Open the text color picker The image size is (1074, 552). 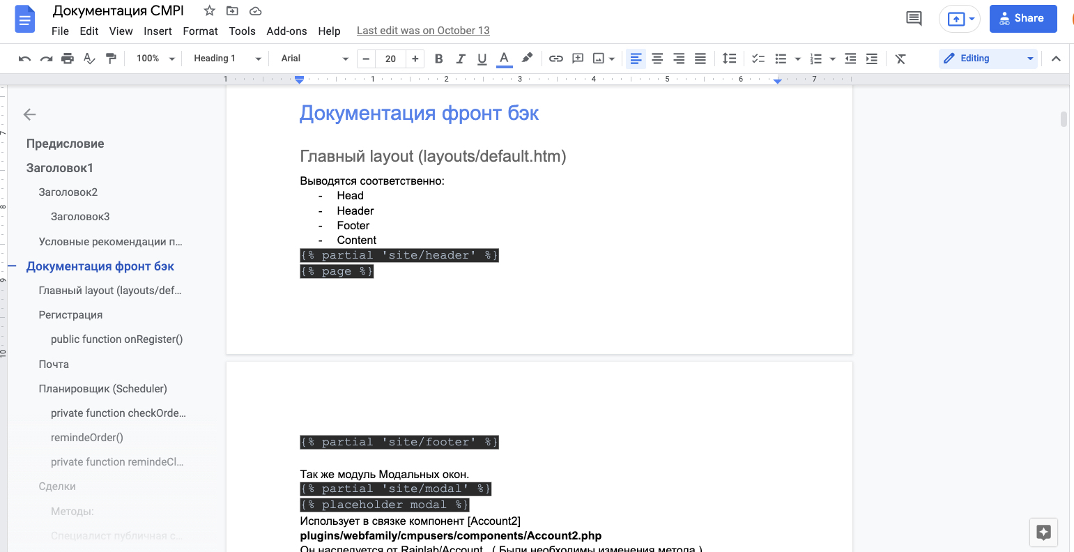(x=504, y=59)
